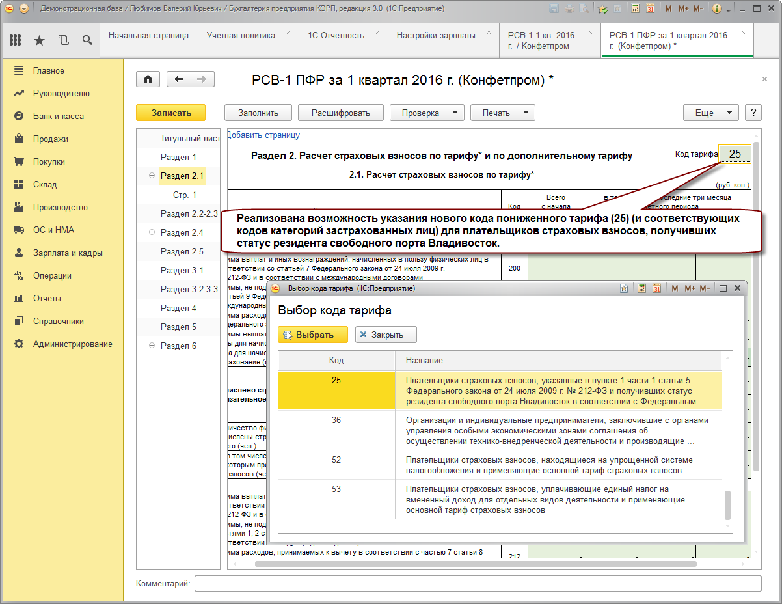Go back with the left arrow button
The image size is (782, 604).
pyautogui.click(x=179, y=79)
